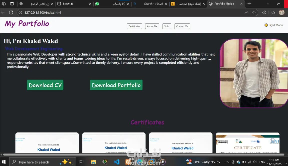Open Favorites list icon

click(273, 12)
